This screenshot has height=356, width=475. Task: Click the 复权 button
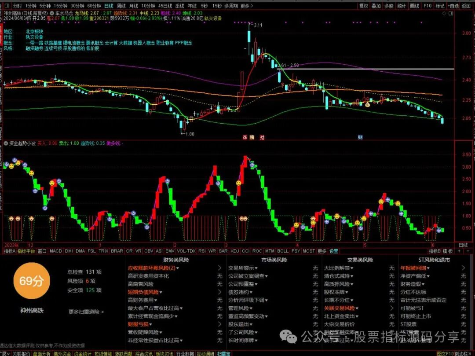click(x=364, y=6)
